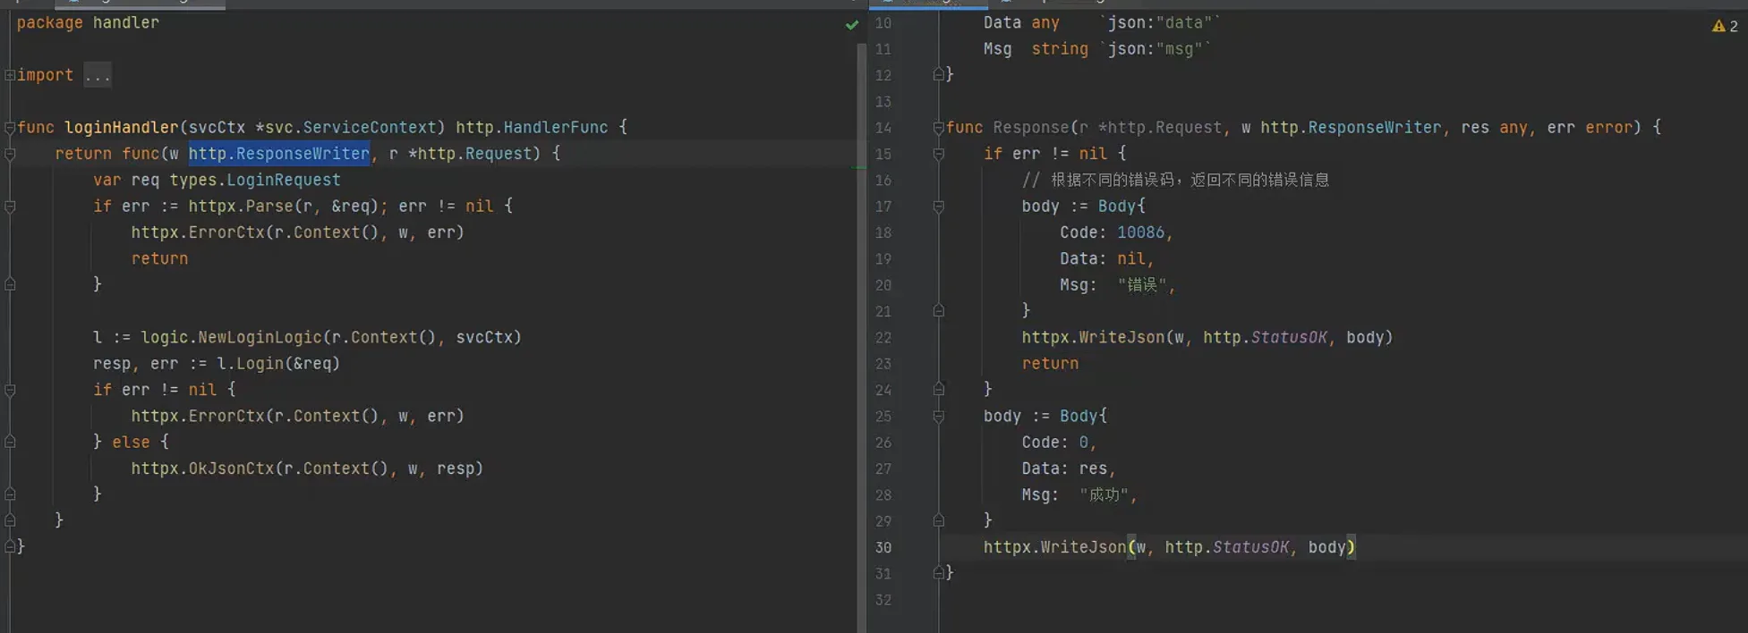Open the warnings indicator showing 2 problems
The height and width of the screenshot is (633, 1748).
[1725, 26]
